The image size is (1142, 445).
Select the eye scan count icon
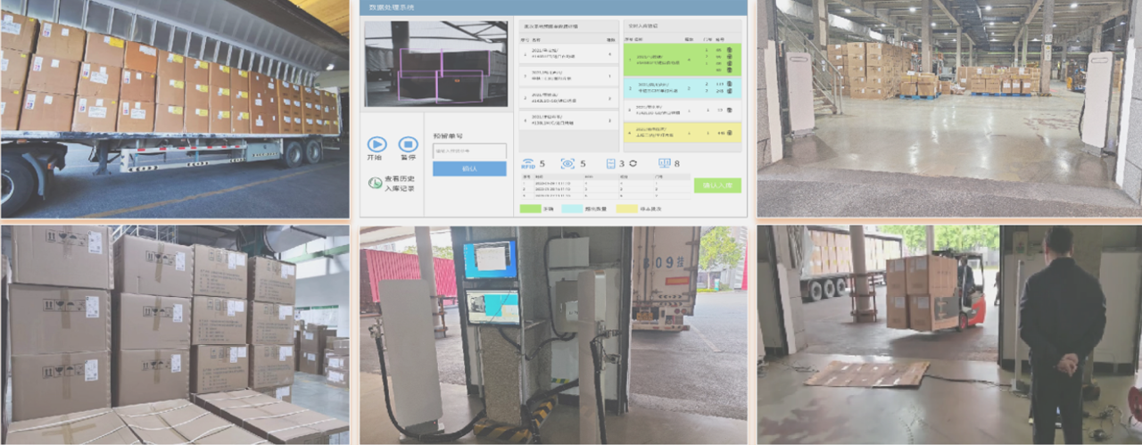[568, 163]
